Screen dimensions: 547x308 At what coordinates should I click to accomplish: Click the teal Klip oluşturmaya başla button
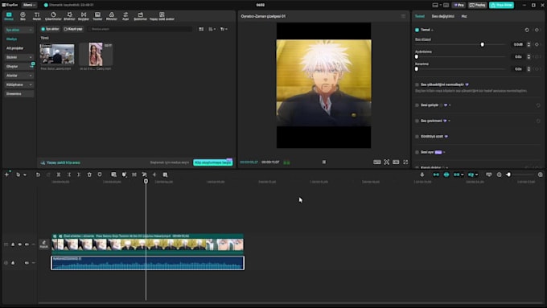click(x=213, y=162)
